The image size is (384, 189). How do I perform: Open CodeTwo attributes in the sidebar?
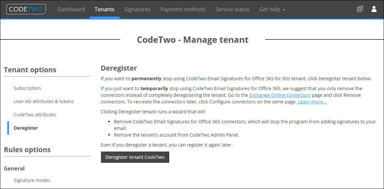[35, 115]
